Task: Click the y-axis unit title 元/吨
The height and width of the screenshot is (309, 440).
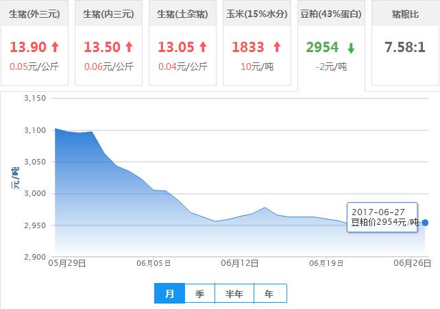Action: click(x=15, y=177)
